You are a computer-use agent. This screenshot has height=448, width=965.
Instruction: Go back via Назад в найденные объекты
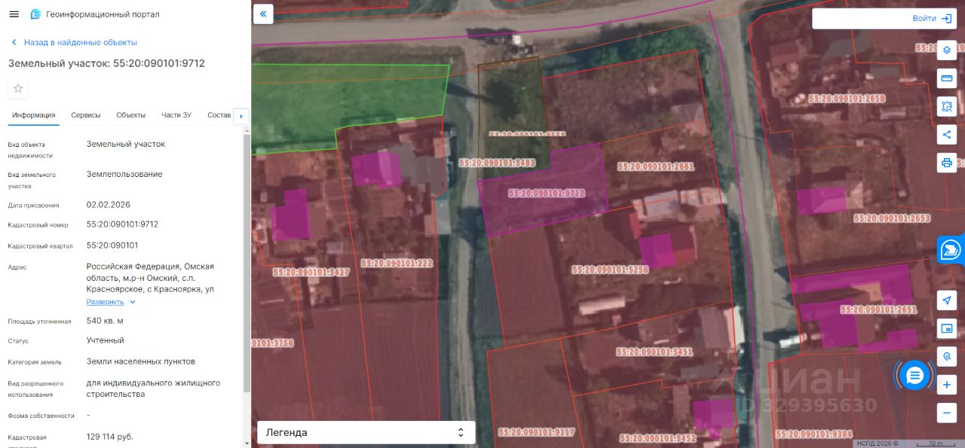(x=74, y=42)
